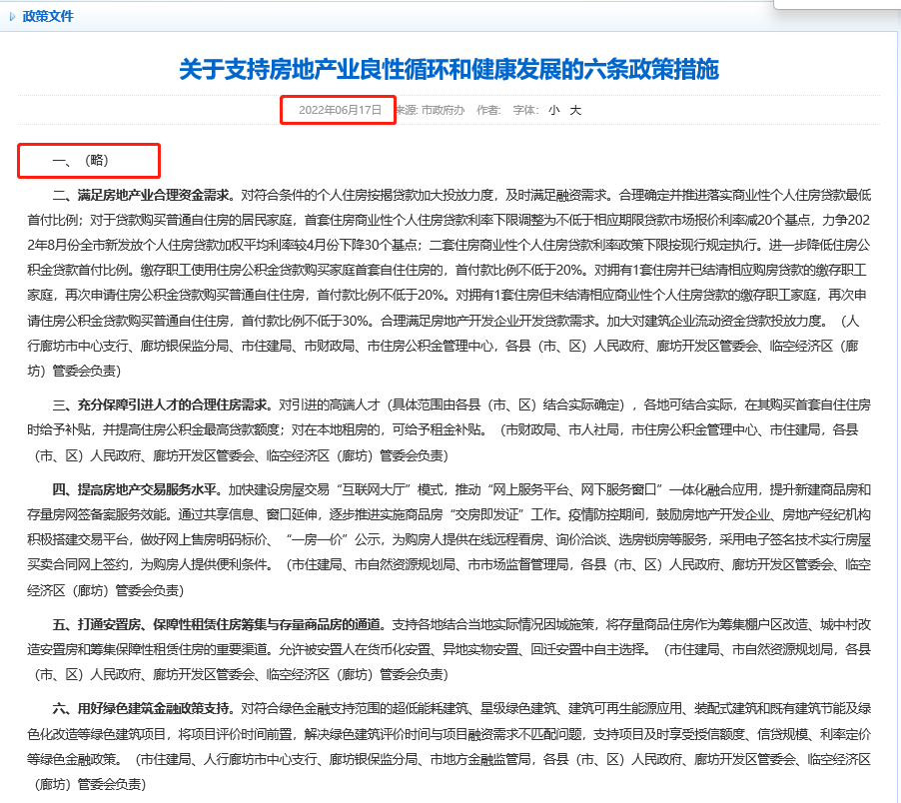Click the article title about 房地产业良性循环
This screenshot has width=901, height=803.
pos(449,70)
